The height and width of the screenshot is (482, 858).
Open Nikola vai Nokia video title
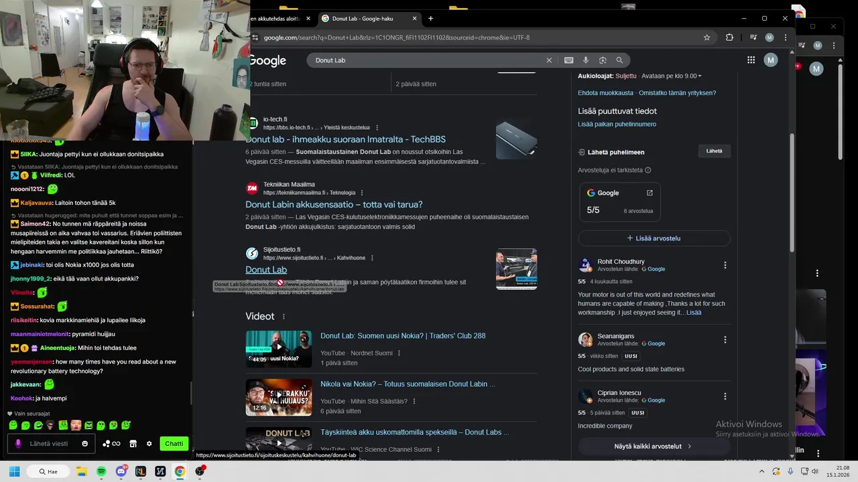coord(408,384)
